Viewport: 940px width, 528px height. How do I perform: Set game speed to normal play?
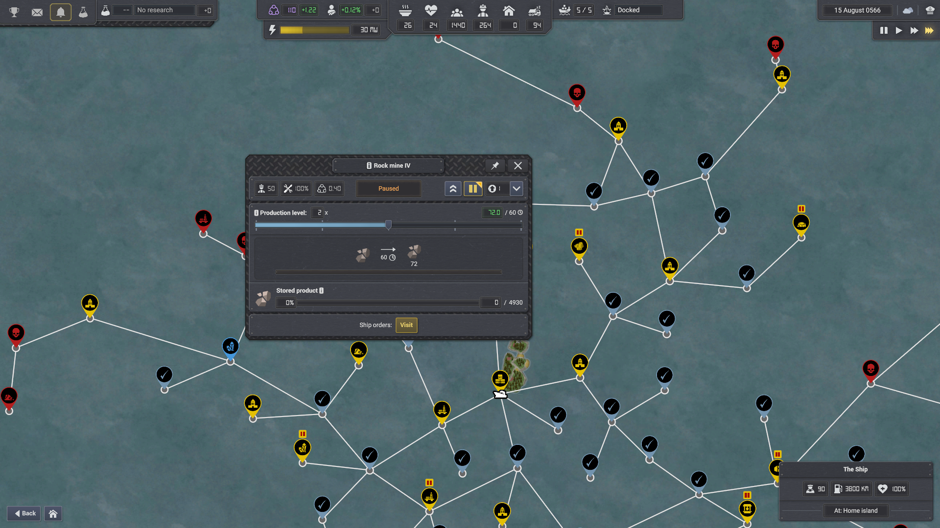click(x=899, y=30)
